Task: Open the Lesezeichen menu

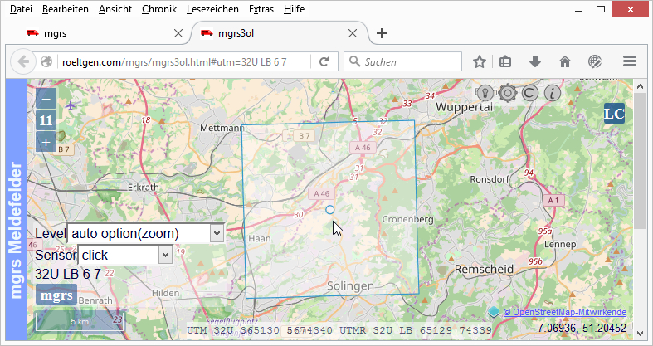Action: tap(212, 9)
